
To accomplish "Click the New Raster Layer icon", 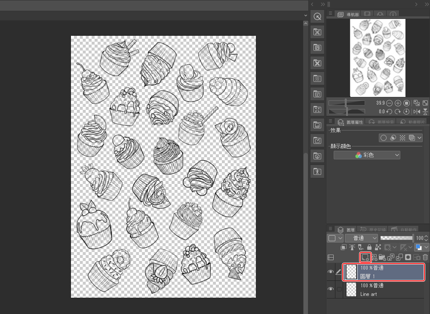I will [365, 257].
